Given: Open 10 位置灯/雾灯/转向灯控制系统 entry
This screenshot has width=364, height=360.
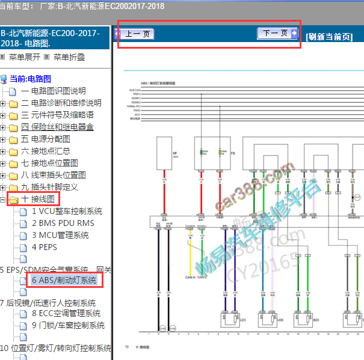Looking at the screenshot, I should (x=55, y=348).
